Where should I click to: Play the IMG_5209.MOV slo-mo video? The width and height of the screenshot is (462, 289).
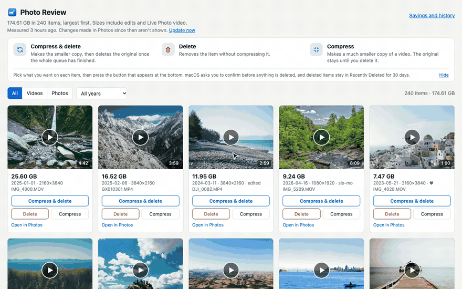[321, 138]
